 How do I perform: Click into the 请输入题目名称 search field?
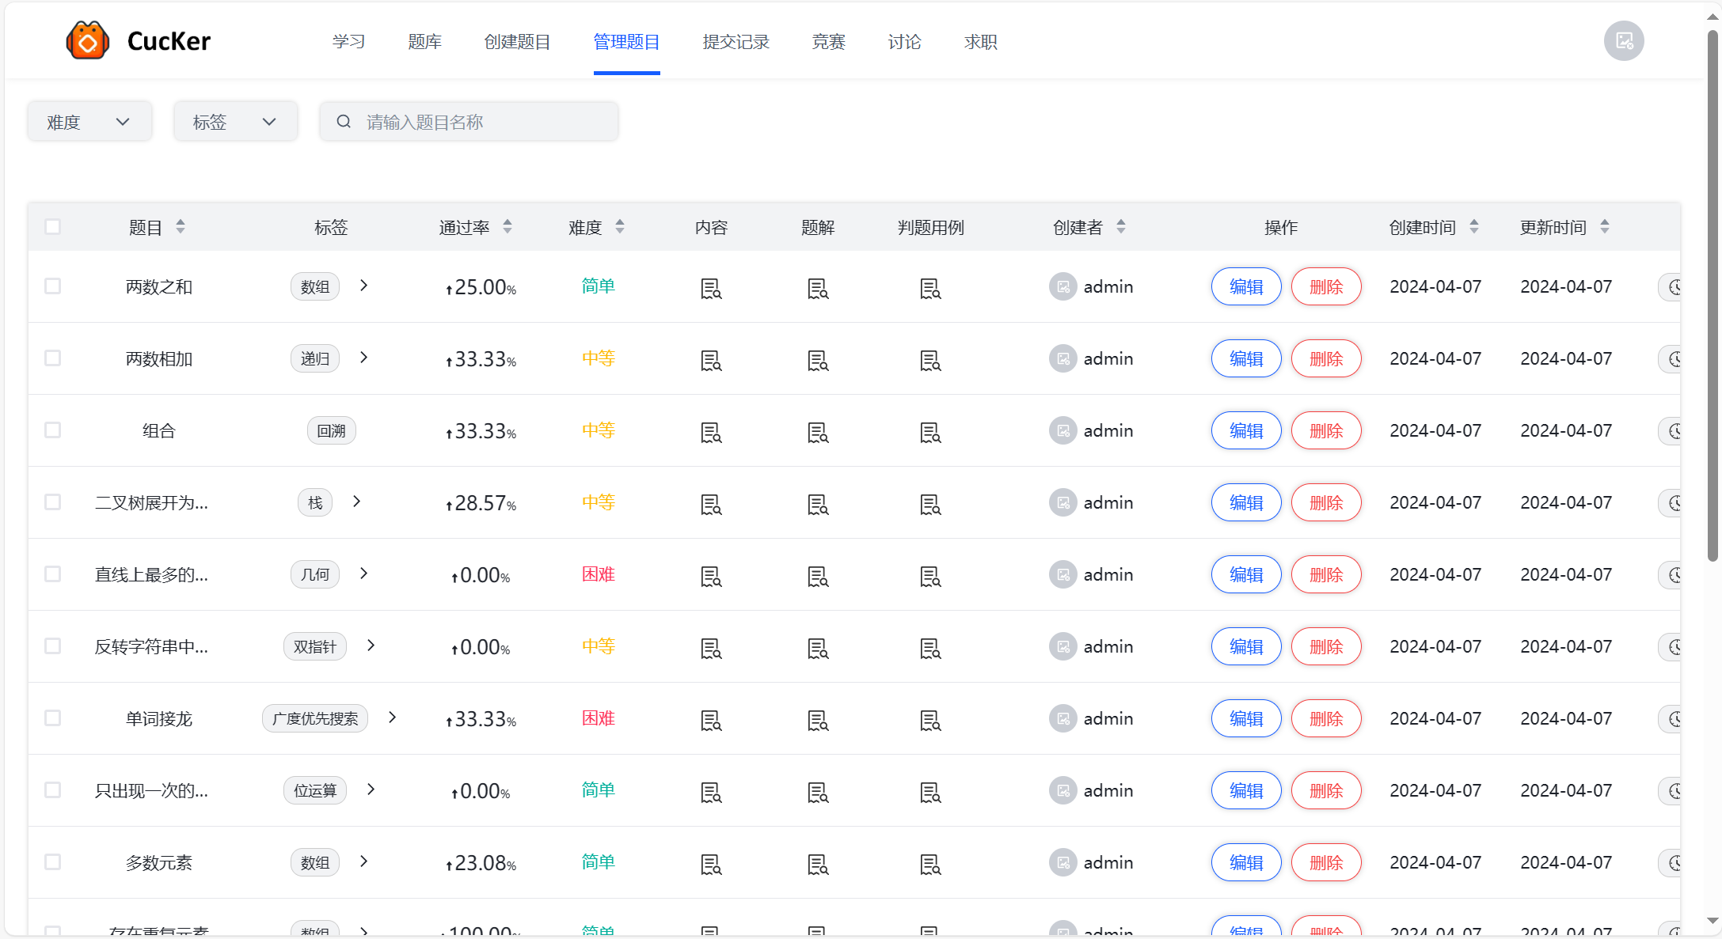(469, 122)
